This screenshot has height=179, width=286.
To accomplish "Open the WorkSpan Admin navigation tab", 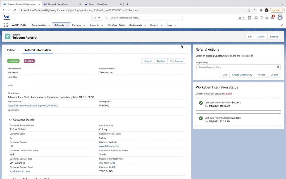I will click(x=116, y=25).
